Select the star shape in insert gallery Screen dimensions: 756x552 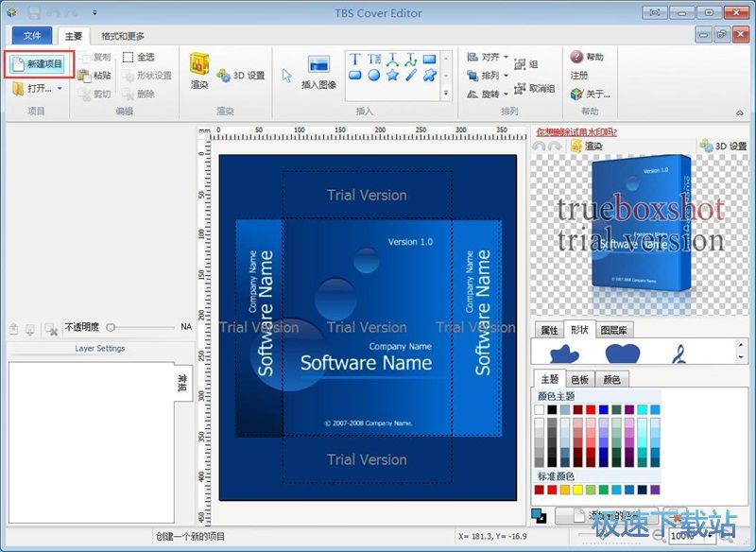tap(392, 76)
